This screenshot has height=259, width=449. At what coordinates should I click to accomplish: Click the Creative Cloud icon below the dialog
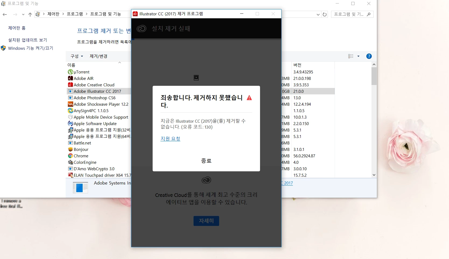206,180
